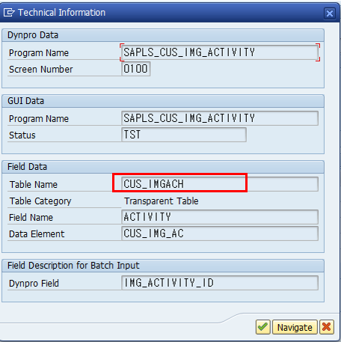This screenshot has height=342, width=341.
Task: Select the Table Name field CUS_IMGACH
Action: pos(220,184)
